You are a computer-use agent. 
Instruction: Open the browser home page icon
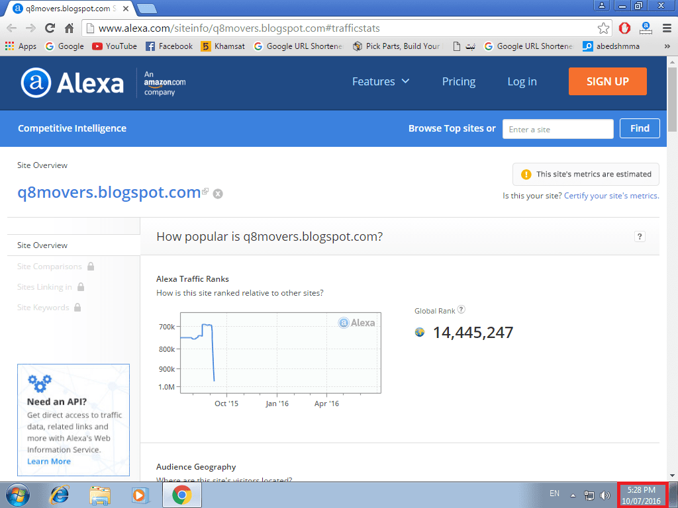point(69,28)
